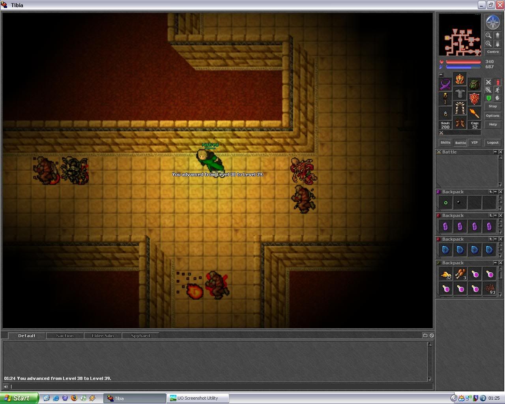Toggle the Skills window button
The height and width of the screenshot is (404, 505).
(x=445, y=142)
